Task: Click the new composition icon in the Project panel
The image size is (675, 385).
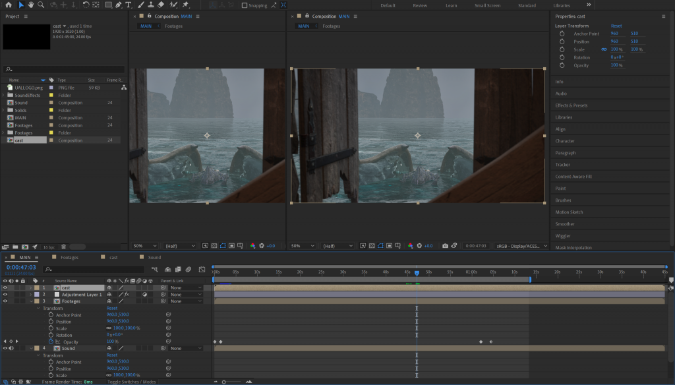Action: point(25,247)
